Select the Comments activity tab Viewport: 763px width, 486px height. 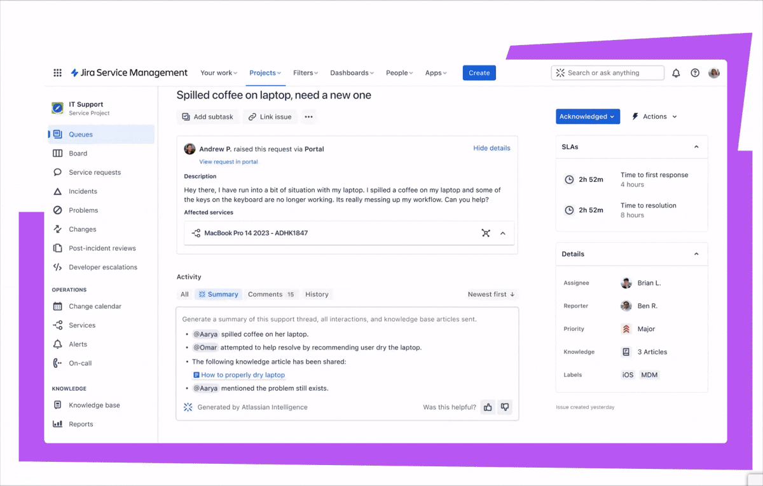272,294
